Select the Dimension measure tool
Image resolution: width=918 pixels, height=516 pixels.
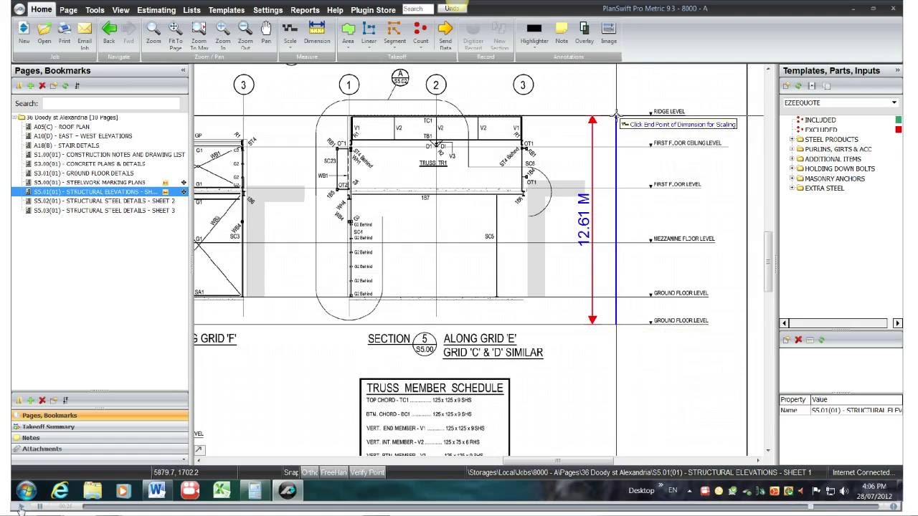316,29
